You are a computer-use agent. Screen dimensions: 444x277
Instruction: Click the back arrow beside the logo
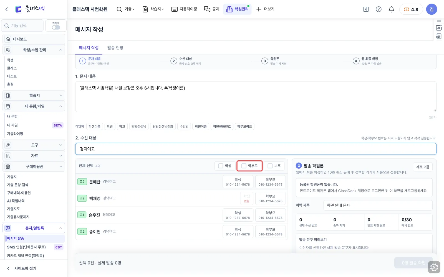coord(7,9)
